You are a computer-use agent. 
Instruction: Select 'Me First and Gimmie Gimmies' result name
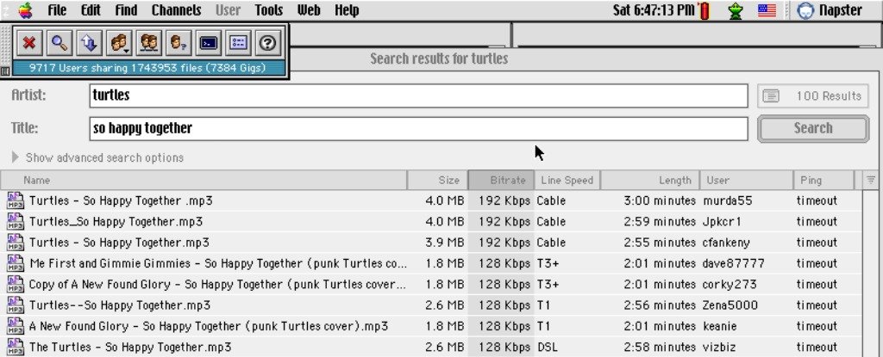[x=217, y=263]
